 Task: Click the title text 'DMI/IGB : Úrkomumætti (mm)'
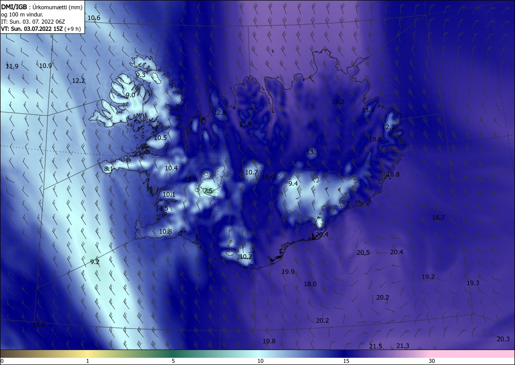click(x=42, y=8)
